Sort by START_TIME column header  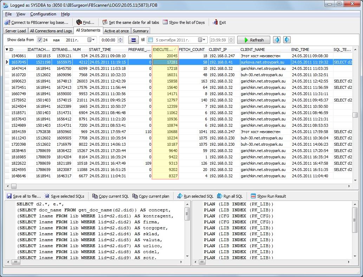point(108,50)
